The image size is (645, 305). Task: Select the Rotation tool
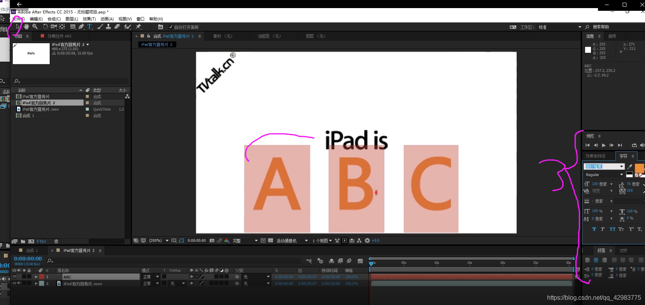point(45,27)
